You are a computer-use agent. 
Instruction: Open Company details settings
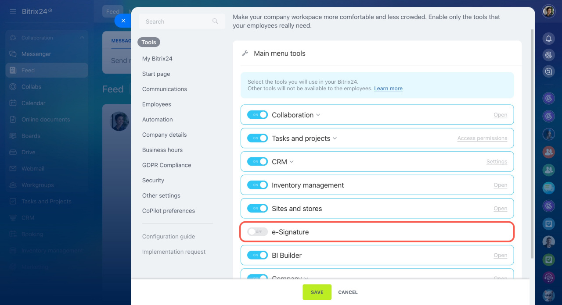pyautogui.click(x=164, y=135)
